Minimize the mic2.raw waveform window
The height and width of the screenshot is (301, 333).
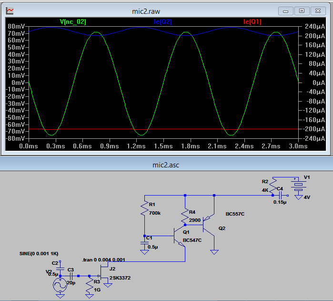pyautogui.click(x=286, y=10)
